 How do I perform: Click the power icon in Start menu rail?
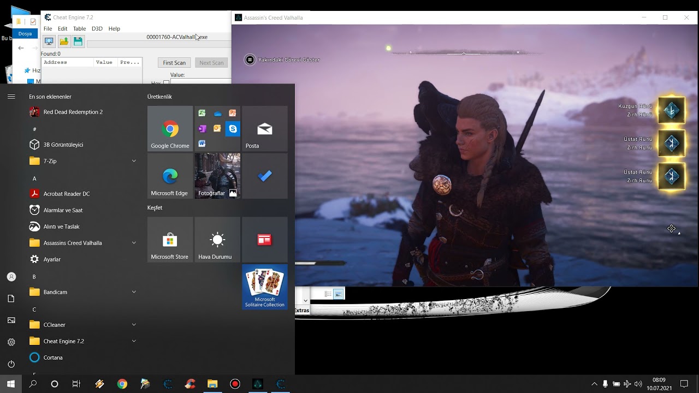[x=11, y=364]
